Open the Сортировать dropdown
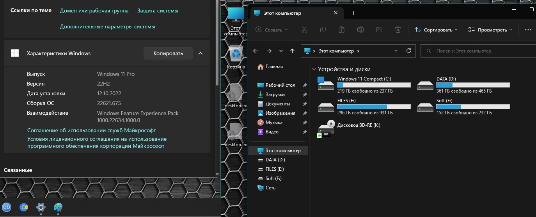Viewport: 536px width, 217px height. coord(435,30)
